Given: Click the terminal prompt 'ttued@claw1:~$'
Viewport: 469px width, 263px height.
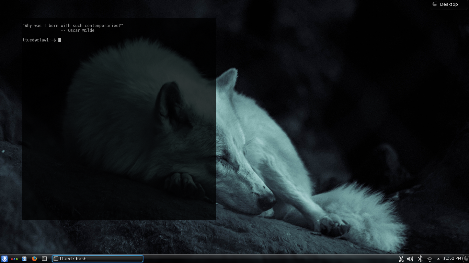Looking at the screenshot, I should point(39,40).
